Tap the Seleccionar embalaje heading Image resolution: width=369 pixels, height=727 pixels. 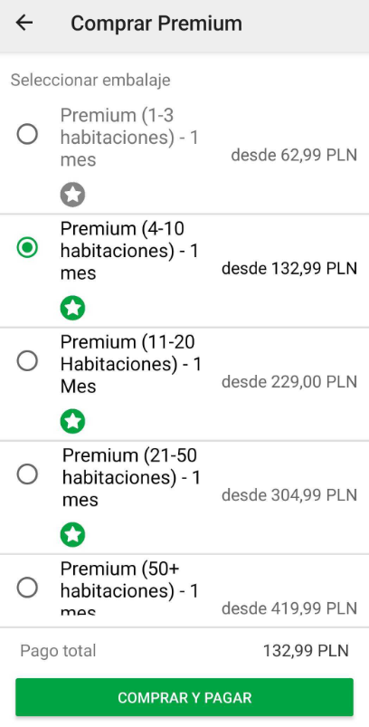[x=90, y=81]
